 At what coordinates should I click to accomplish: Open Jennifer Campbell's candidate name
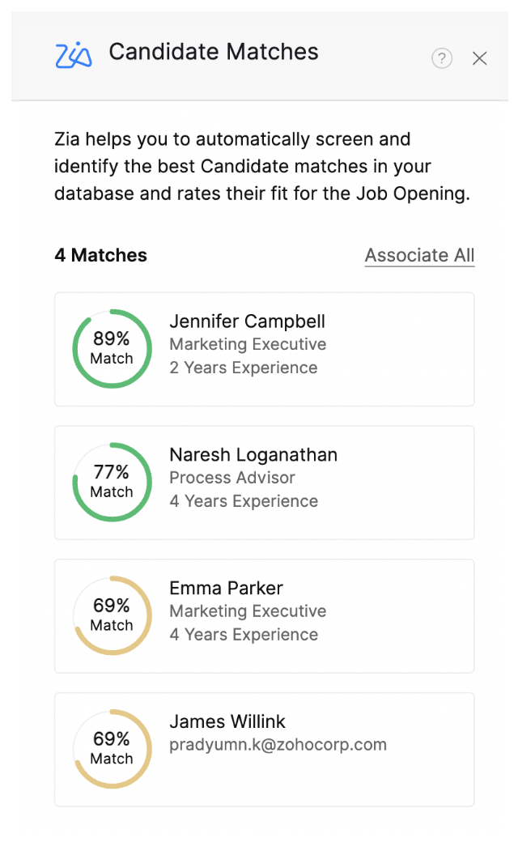(x=247, y=321)
